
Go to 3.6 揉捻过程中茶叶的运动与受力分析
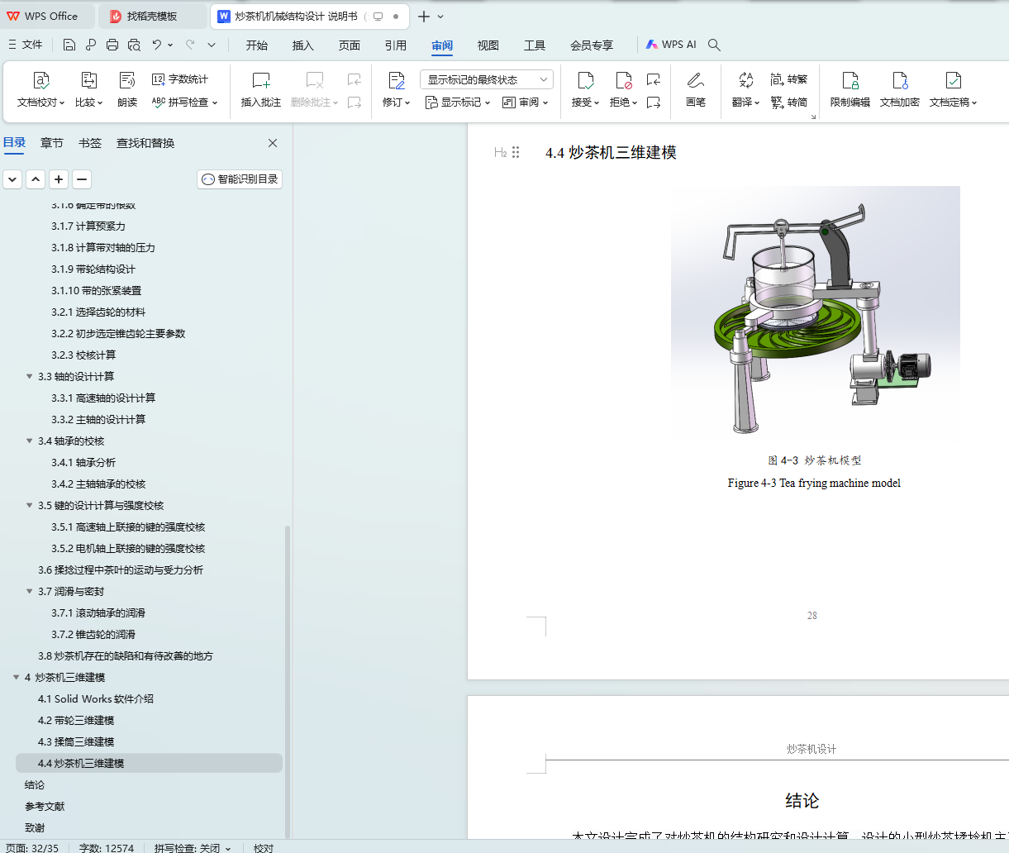click(x=121, y=569)
